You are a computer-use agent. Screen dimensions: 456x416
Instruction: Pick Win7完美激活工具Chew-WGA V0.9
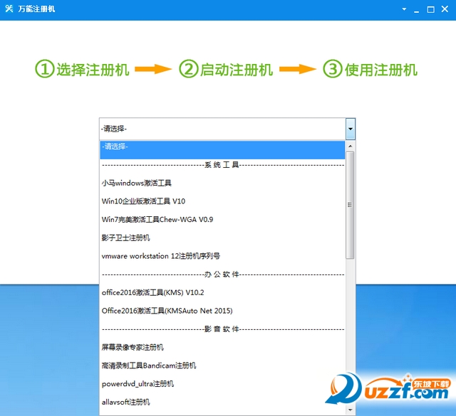click(x=222, y=220)
